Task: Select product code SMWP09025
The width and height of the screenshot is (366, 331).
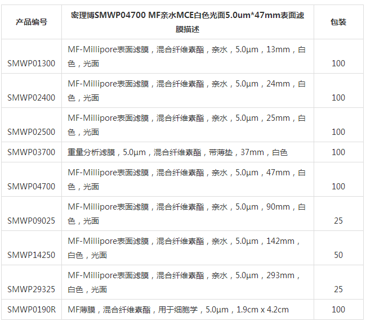Action: tap(32, 221)
